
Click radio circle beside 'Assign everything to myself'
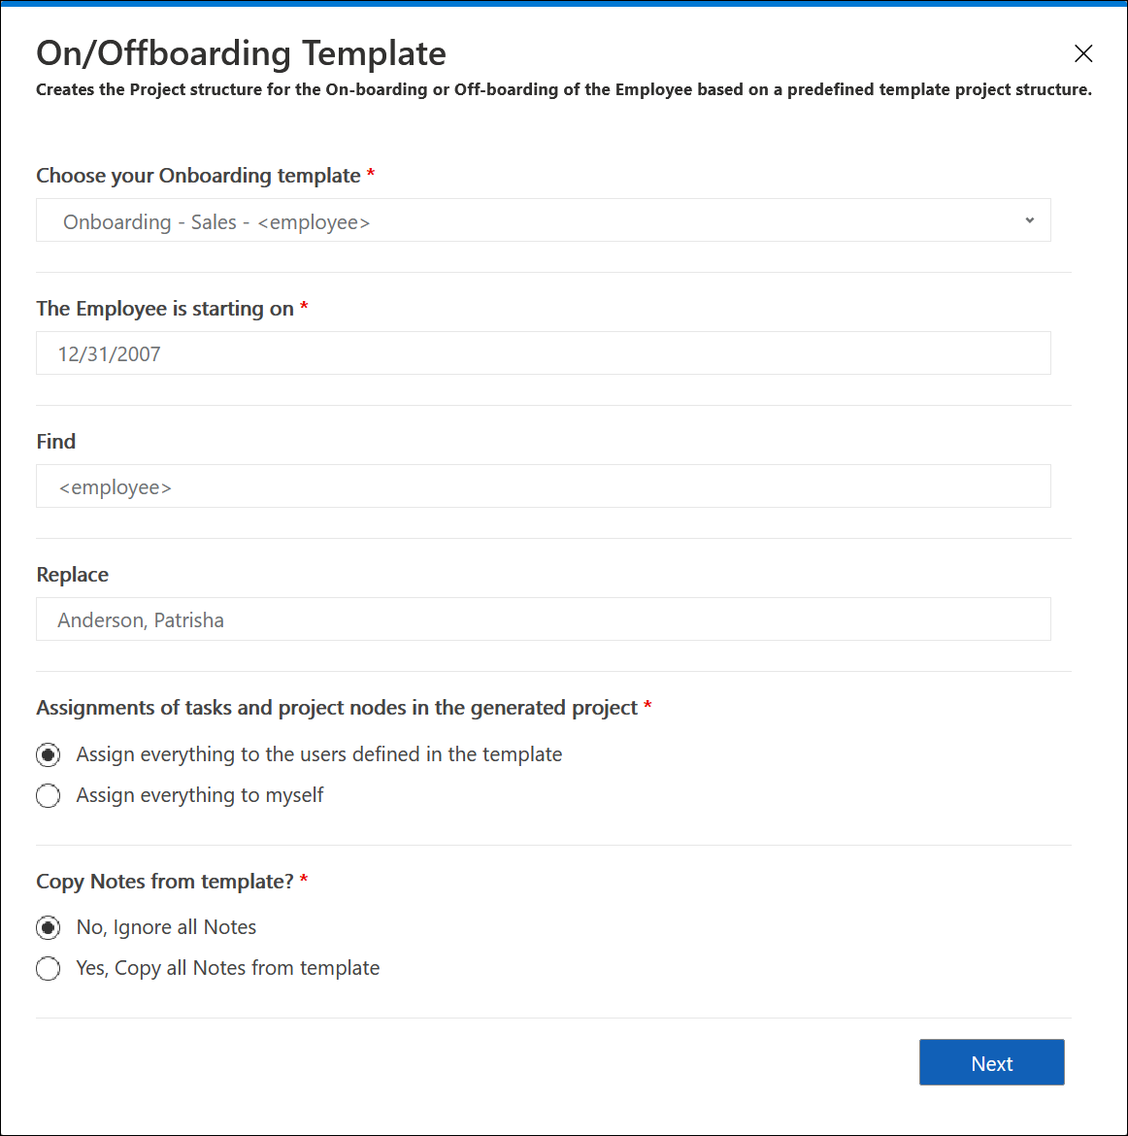(x=49, y=795)
